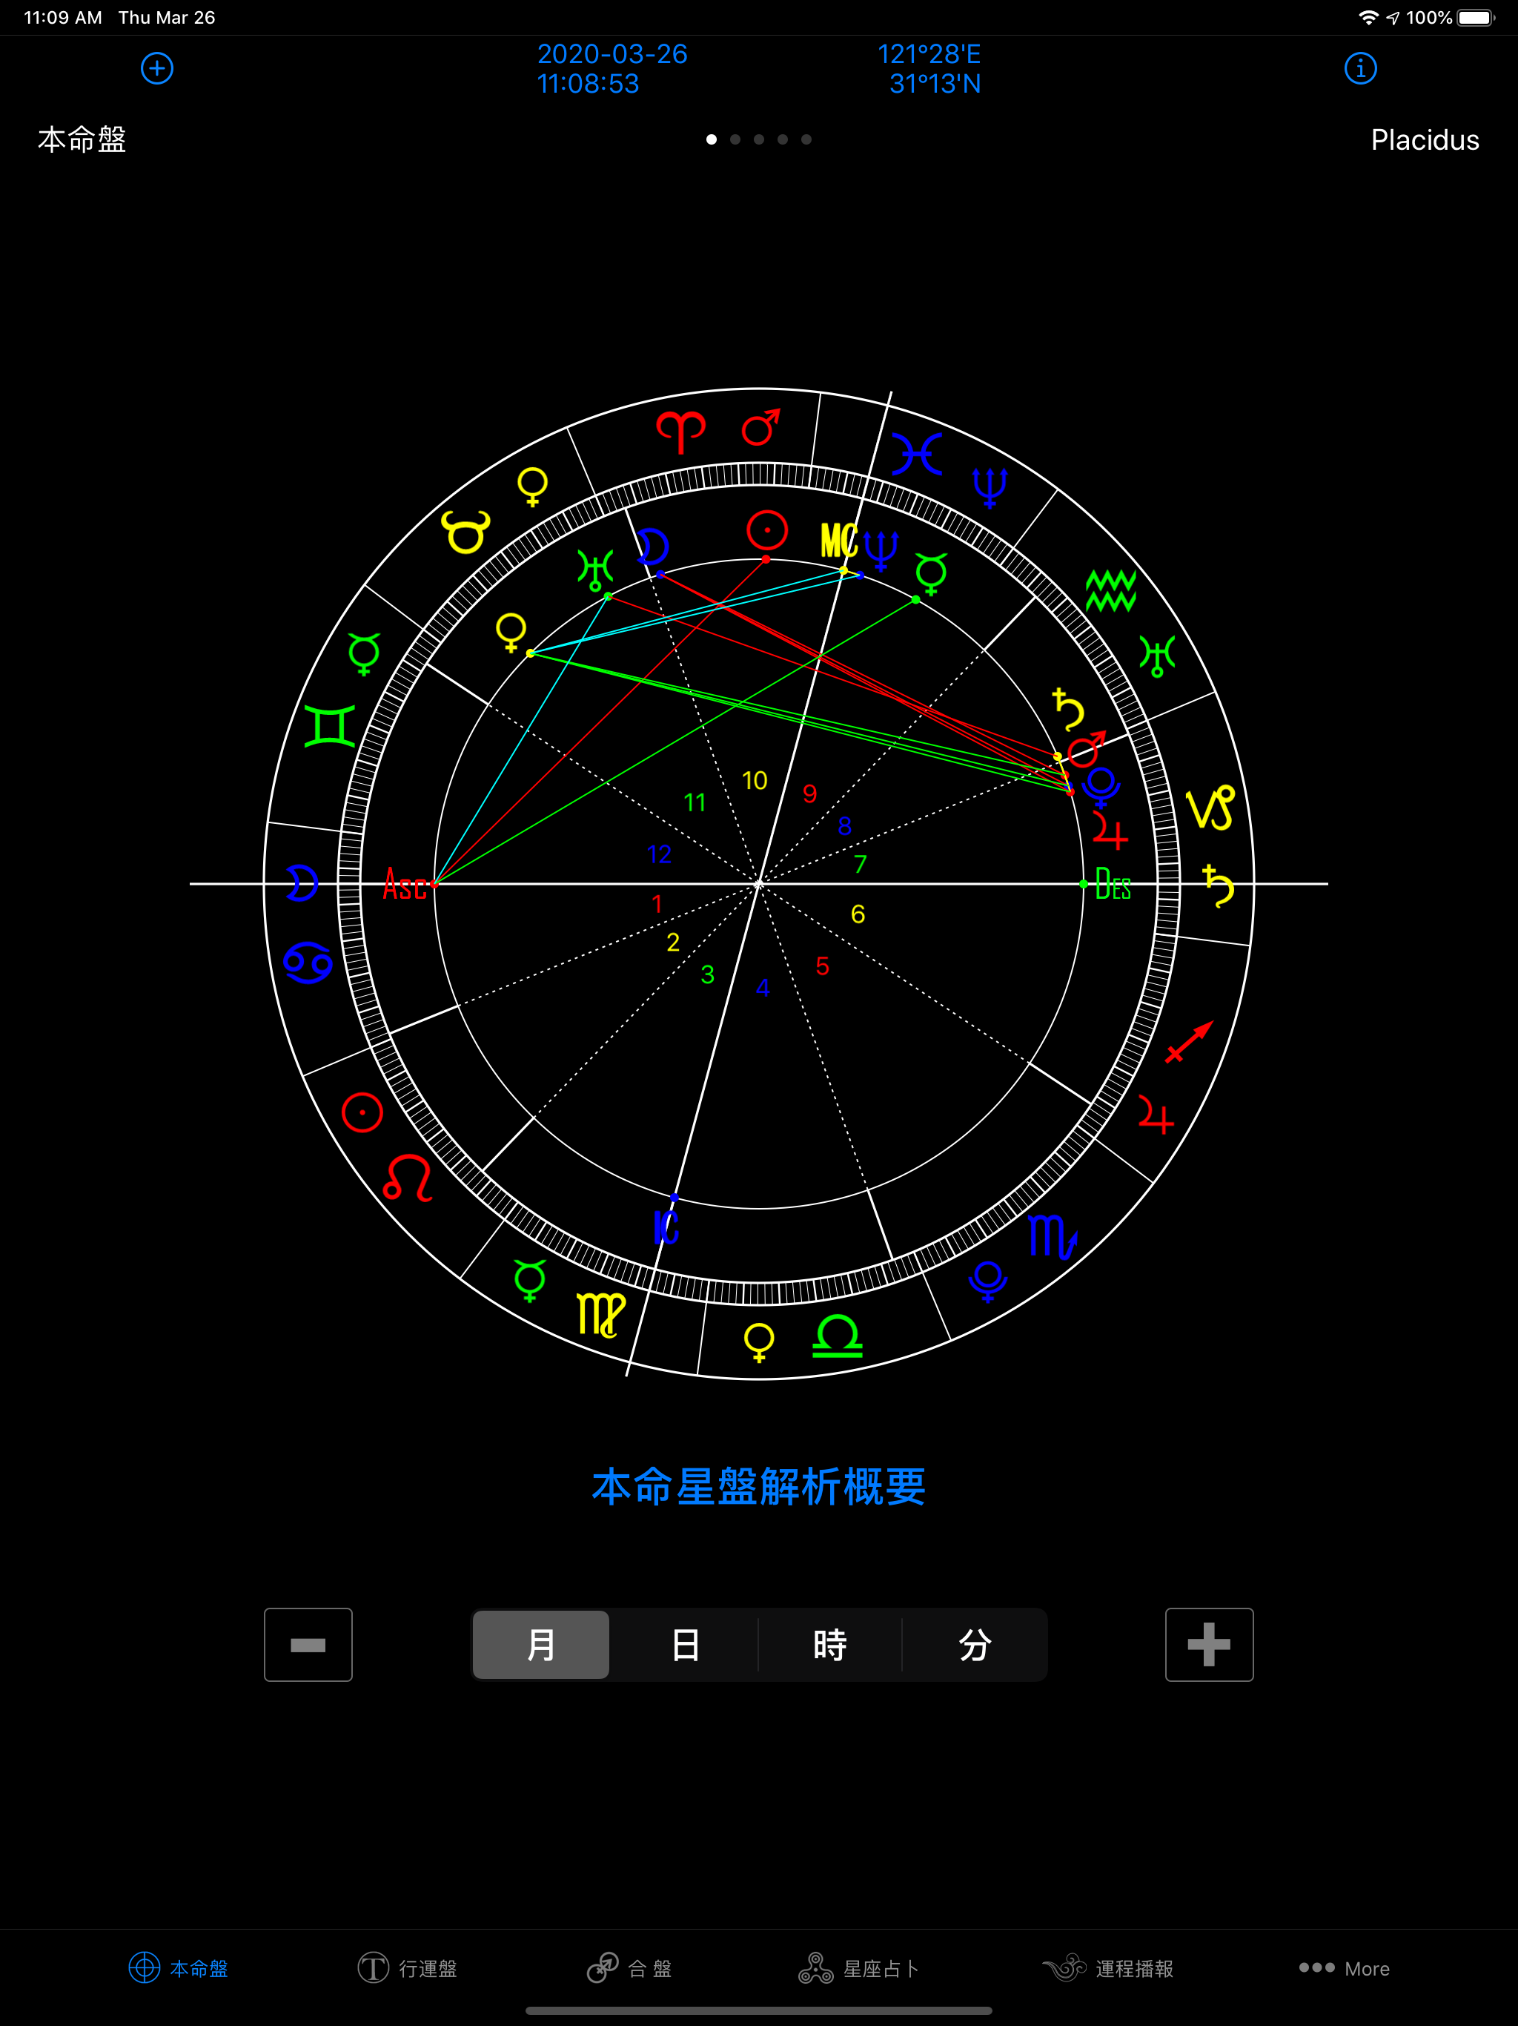Tap the Moon ruler glyph above Cancer
Screen dimensions: 1518x2026
(301, 883)
